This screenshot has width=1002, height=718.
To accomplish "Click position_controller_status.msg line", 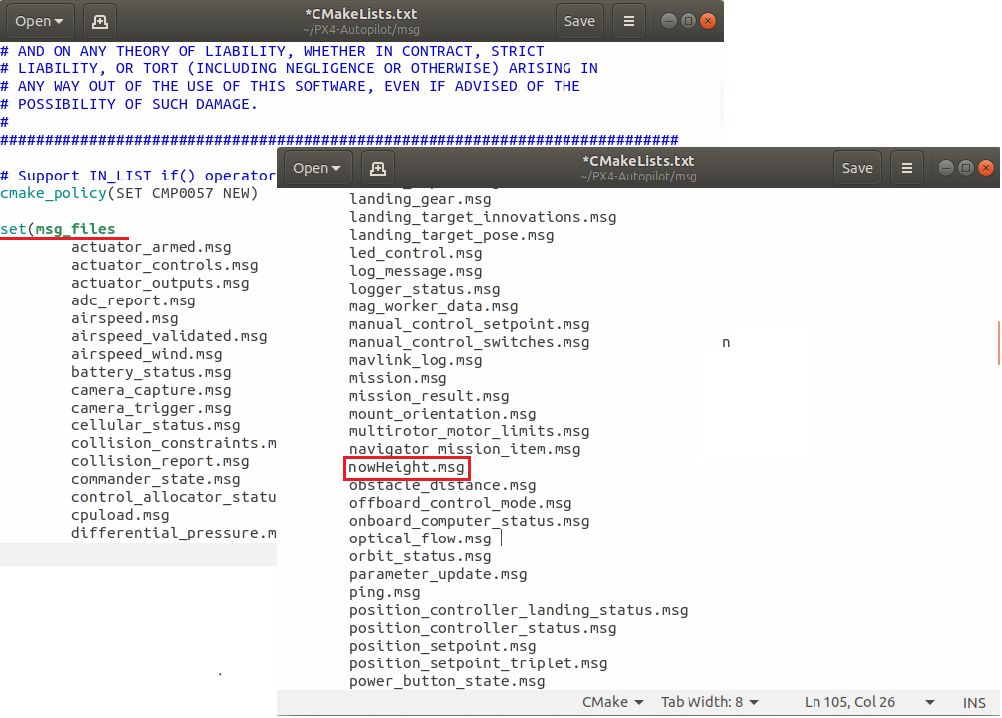I will click(x=482, y=629).
